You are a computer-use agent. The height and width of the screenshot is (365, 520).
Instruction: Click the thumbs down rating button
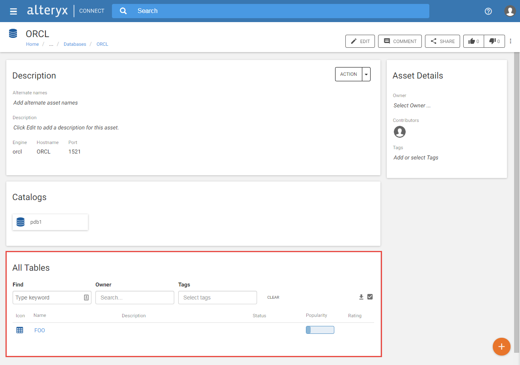494,41
